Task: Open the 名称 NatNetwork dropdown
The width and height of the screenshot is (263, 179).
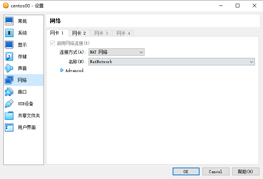Action: point(172,62)
